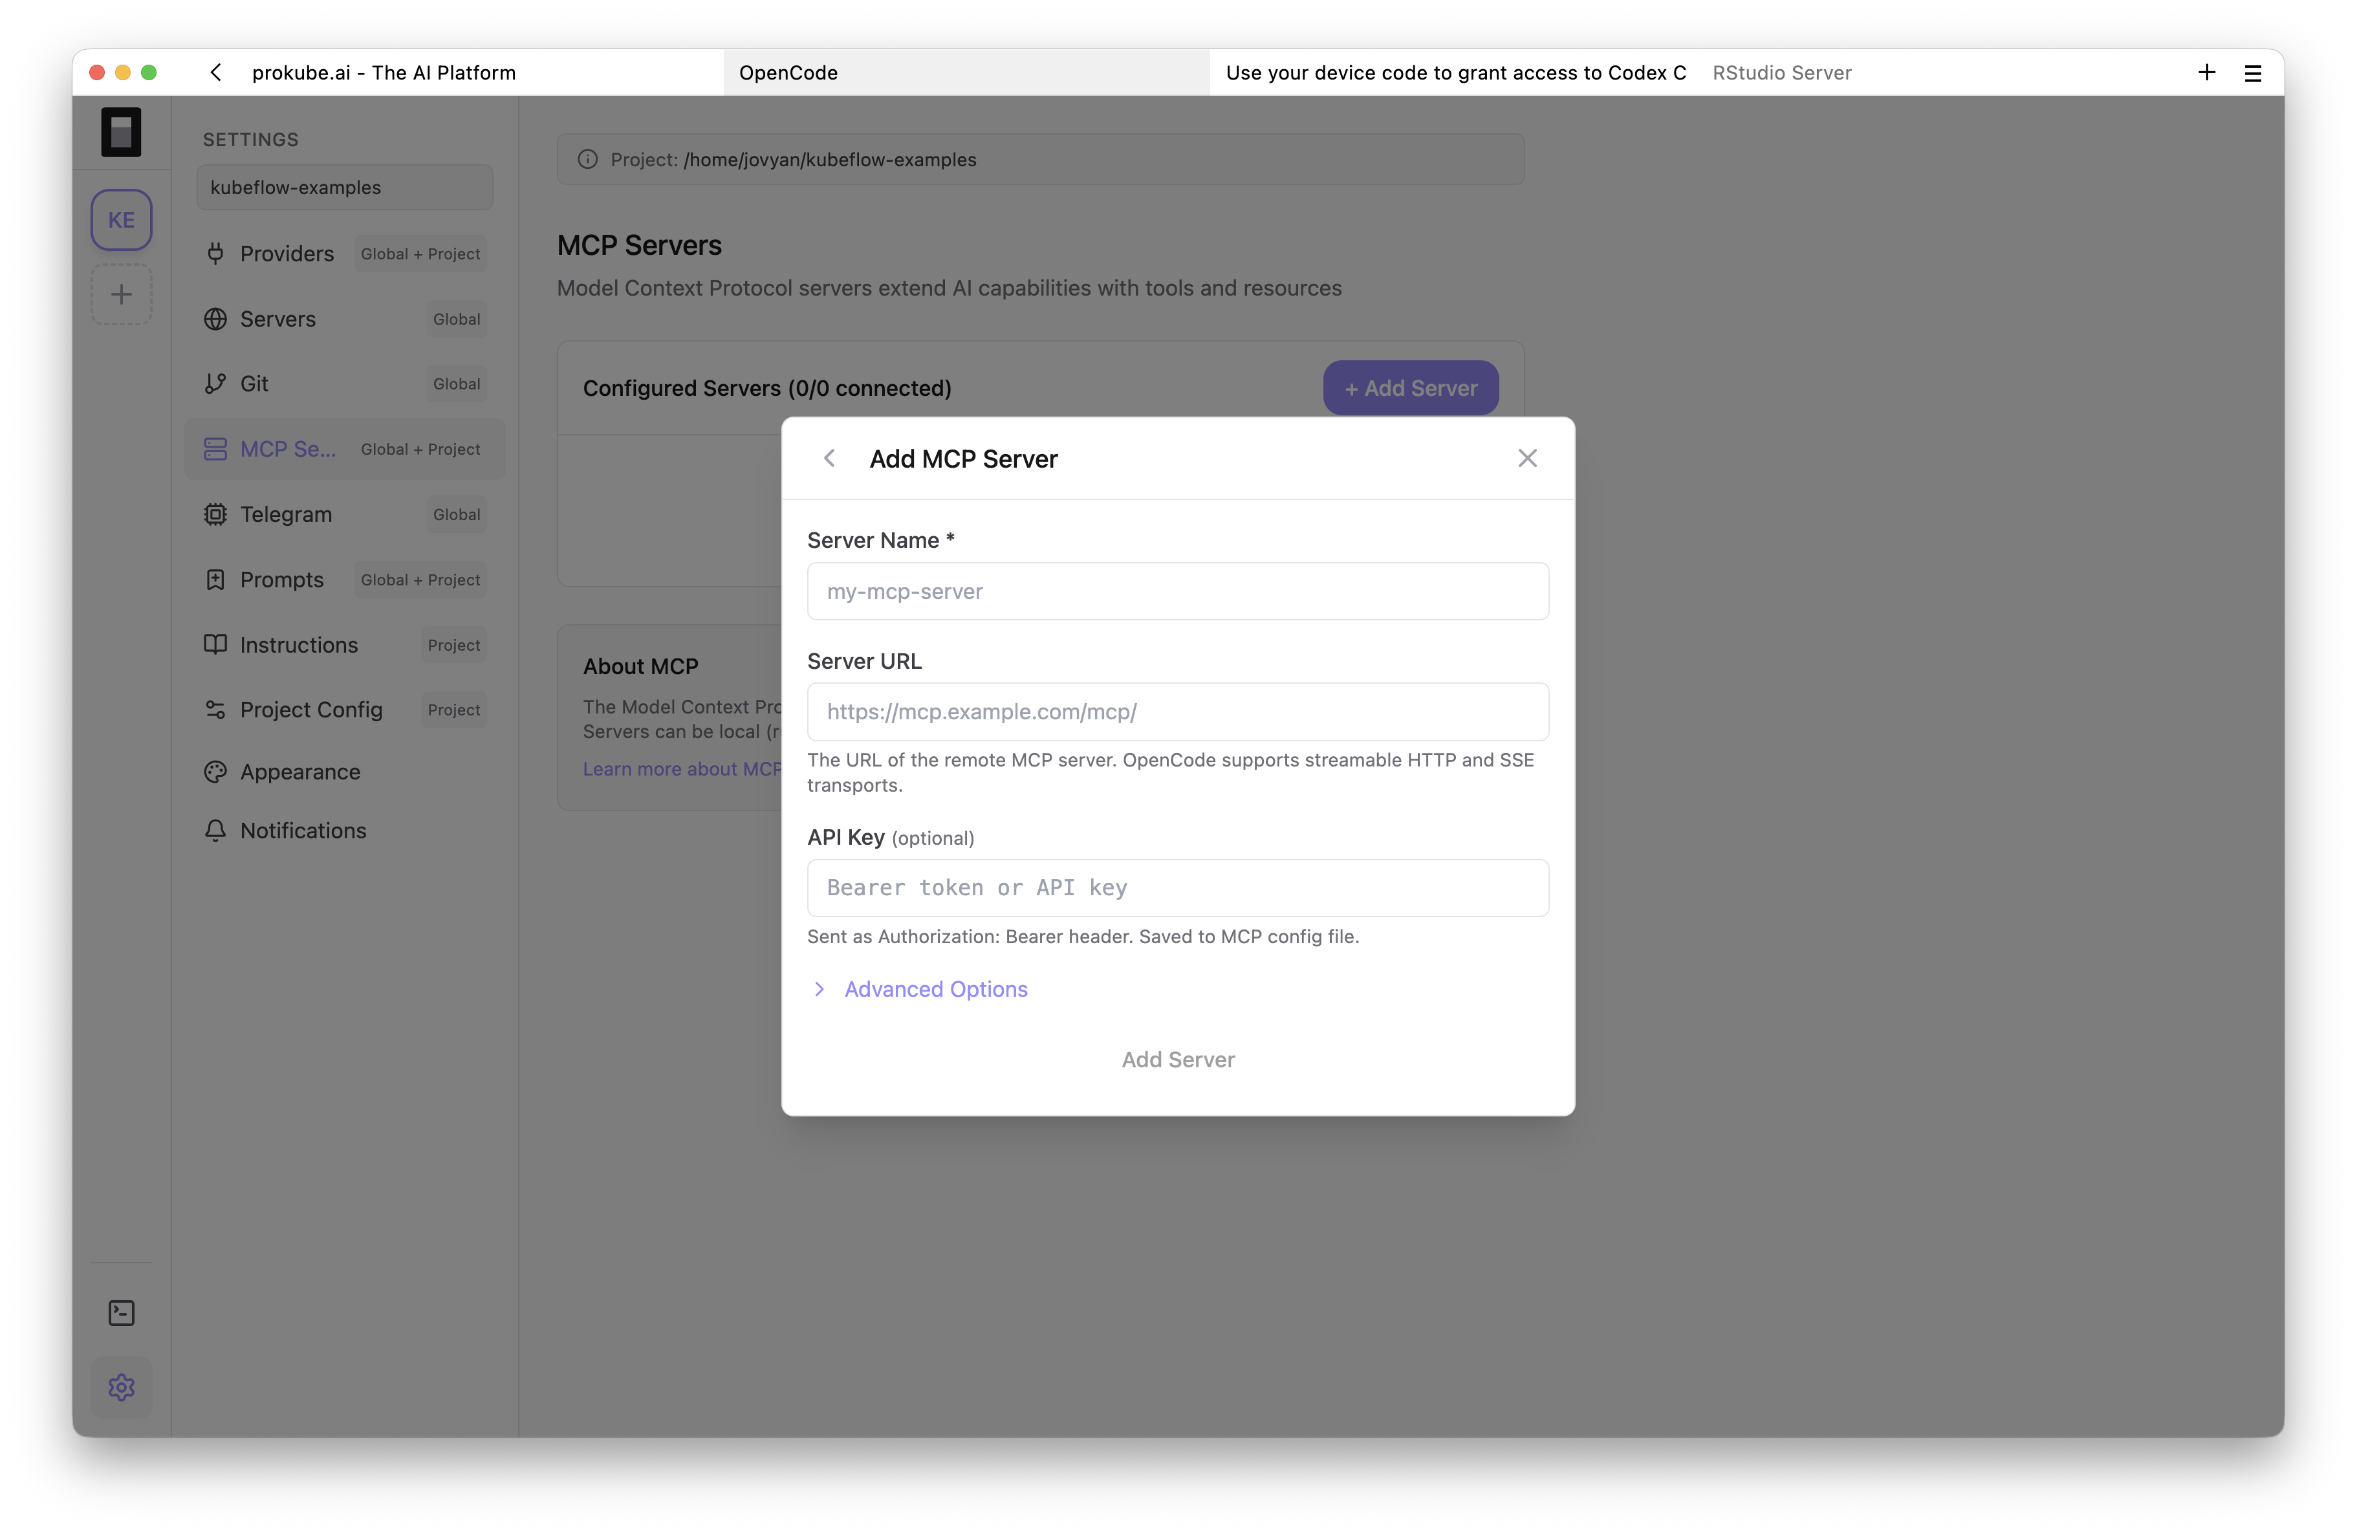Open the settings gear icon
Screen dimensions: 2357x1533
point(121,1386)
